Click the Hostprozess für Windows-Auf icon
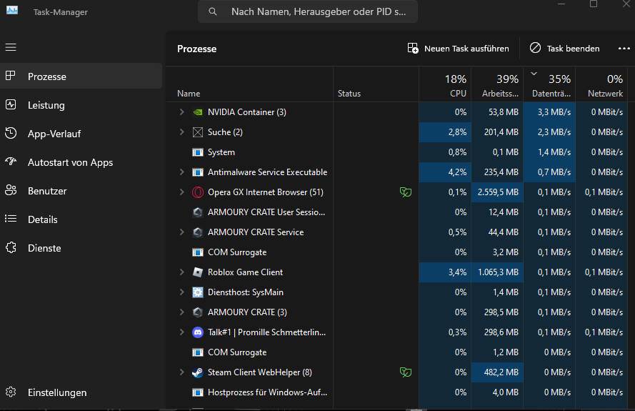 click(x=198, y=392)
